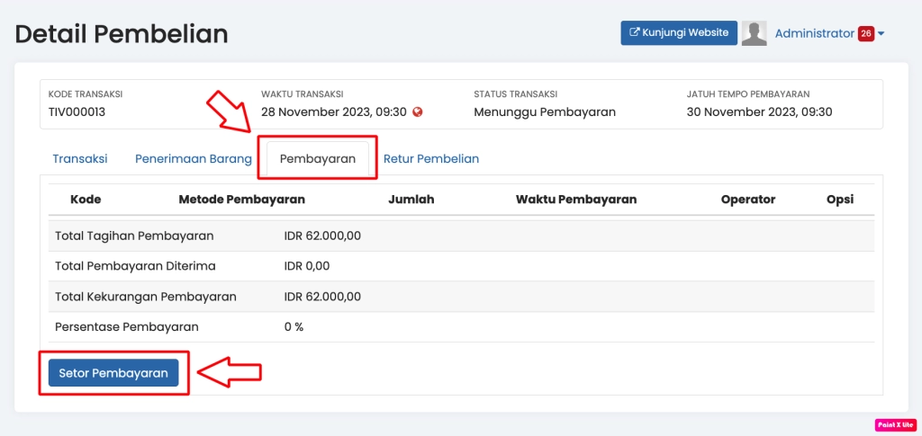Image resolution: width=922 pixels, height=436 pixels.
Task: Open the red 26 notifications badge
Action: pyautogui.click(x=865, y=33)
